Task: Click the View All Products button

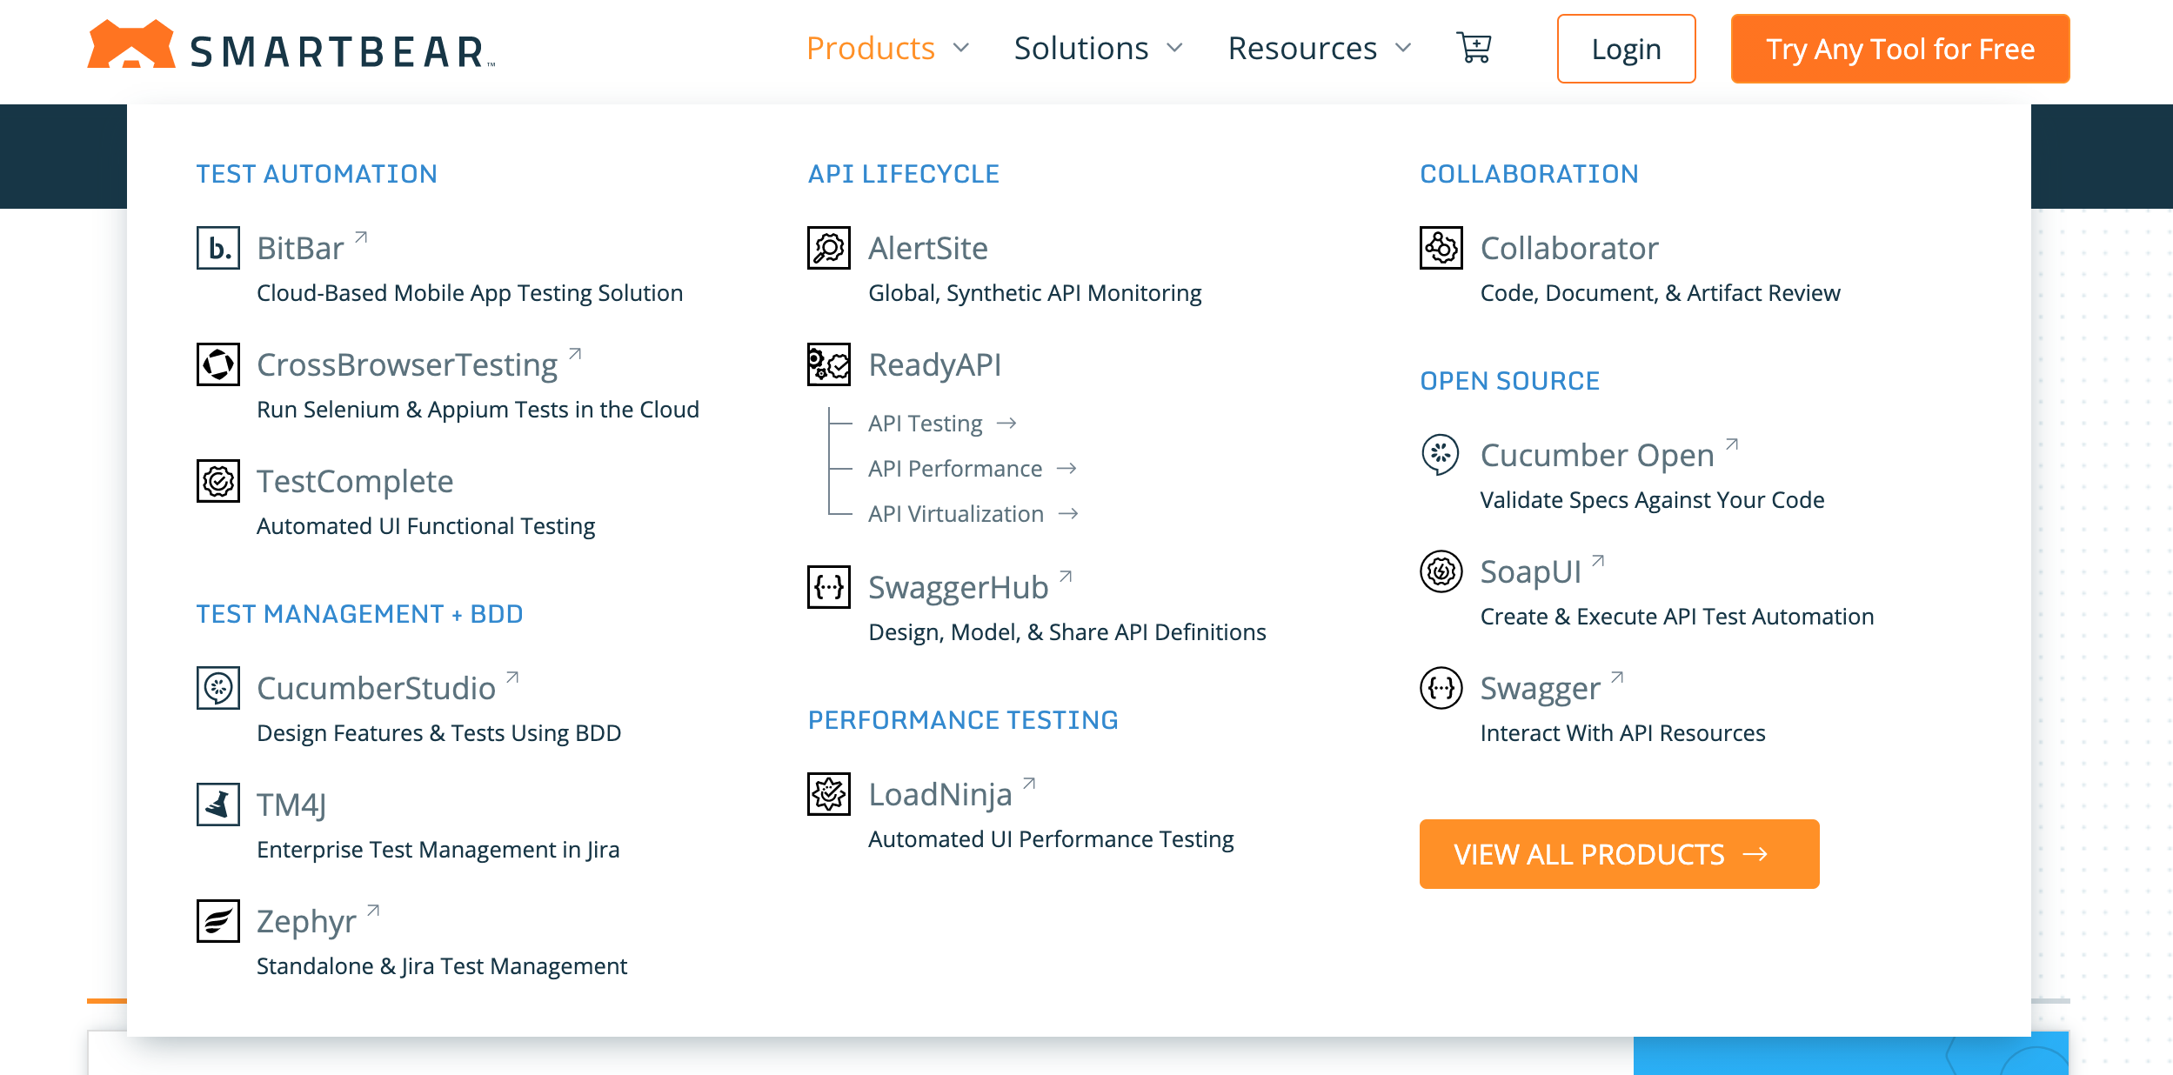Action: (x=1620, y=853)
